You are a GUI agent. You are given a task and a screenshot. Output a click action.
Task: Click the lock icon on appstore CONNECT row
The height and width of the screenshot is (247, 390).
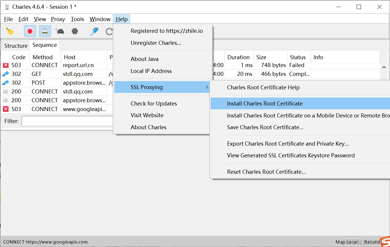pos(6,100)
